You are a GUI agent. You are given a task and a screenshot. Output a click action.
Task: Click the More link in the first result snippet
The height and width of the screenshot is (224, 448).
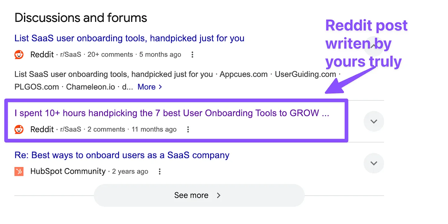[146, 87]
